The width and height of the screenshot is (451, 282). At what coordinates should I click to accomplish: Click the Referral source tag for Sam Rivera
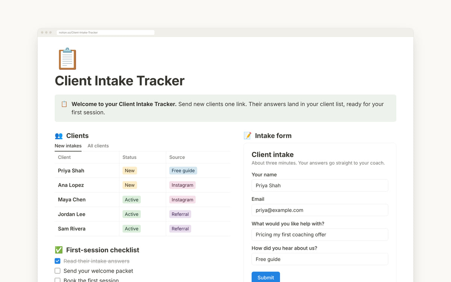[x=180, y=229]
